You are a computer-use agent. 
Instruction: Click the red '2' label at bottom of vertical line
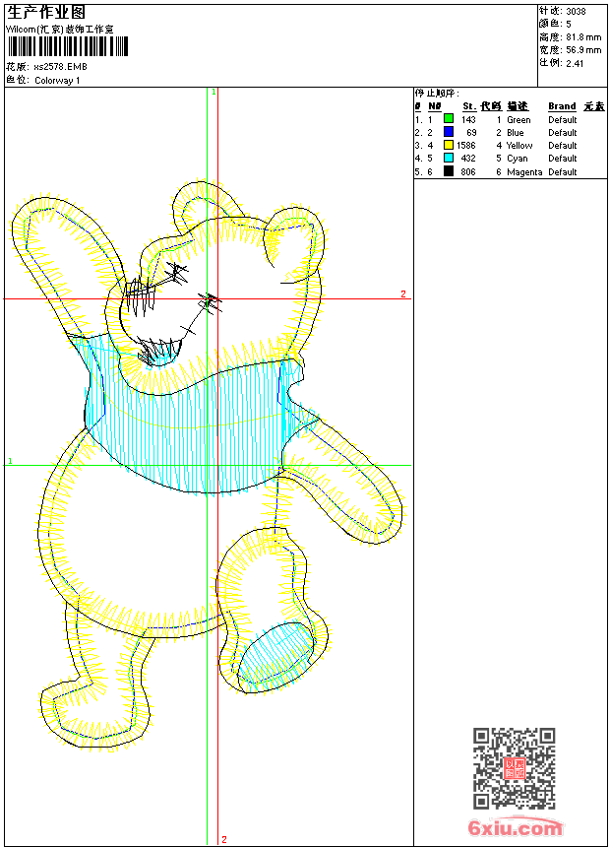click(224, 840)
